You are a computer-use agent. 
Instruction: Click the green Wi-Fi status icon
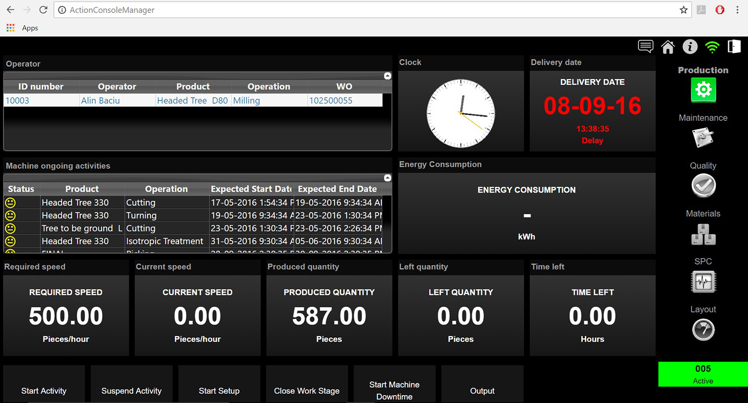712,47
